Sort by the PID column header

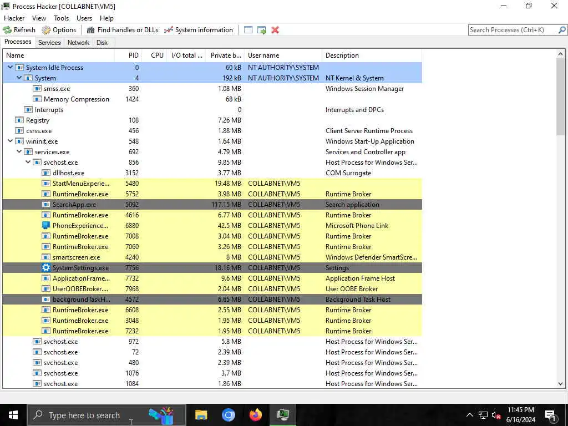128,55
